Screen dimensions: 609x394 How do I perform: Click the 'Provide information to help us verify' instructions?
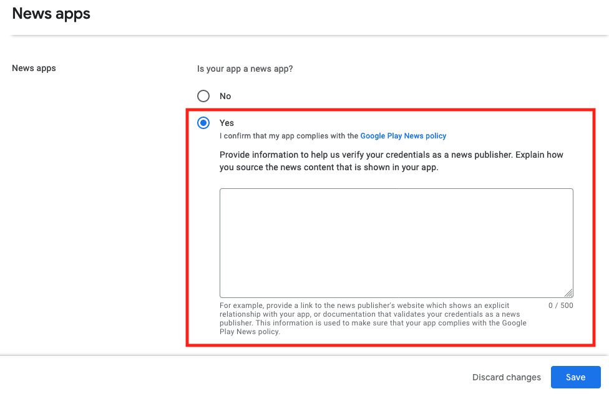pos(391,161)
